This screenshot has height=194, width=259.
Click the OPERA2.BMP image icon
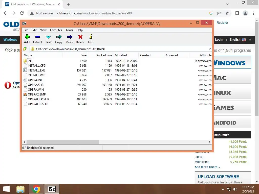pyautogui.click(x=25, y=94)
